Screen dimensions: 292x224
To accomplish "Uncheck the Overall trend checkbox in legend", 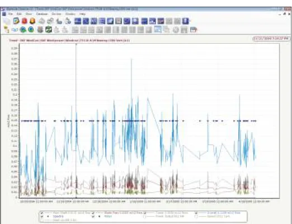I will 196,213.
